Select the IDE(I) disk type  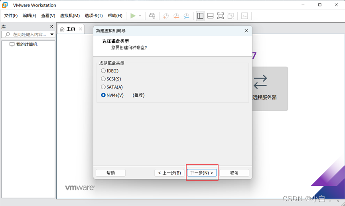(x=103, y=71)
